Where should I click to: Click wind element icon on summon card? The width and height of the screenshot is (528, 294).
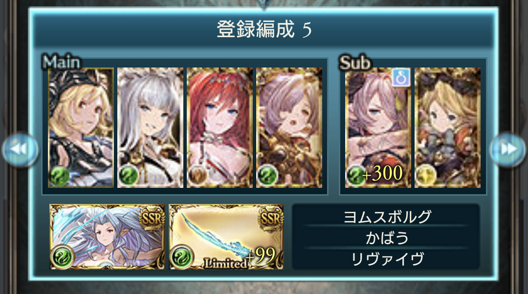point(63,257)
